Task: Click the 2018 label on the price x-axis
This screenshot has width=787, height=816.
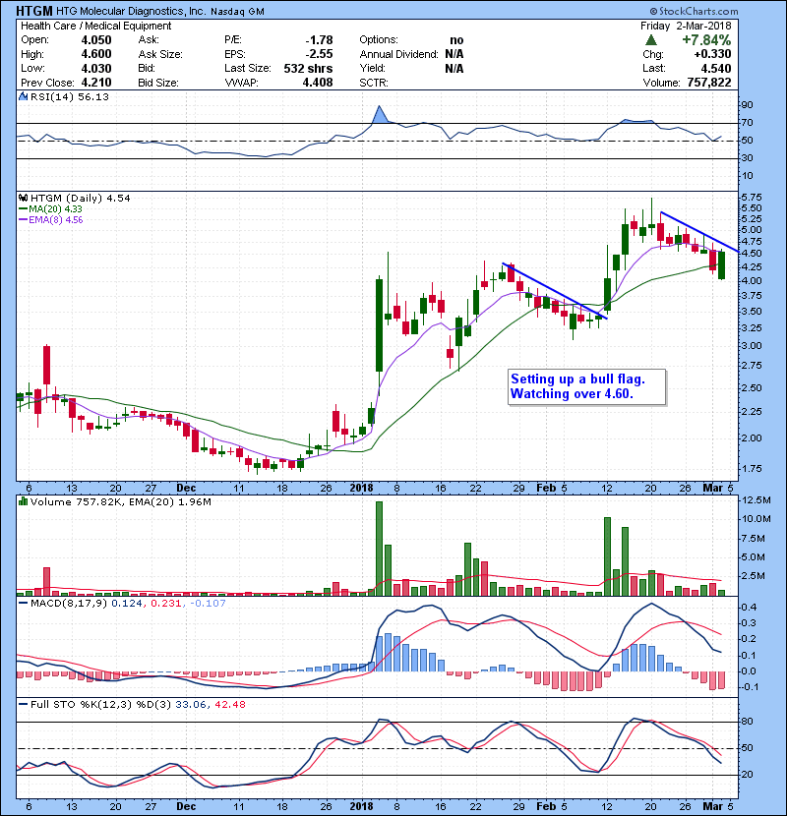Action: [361, 488]
